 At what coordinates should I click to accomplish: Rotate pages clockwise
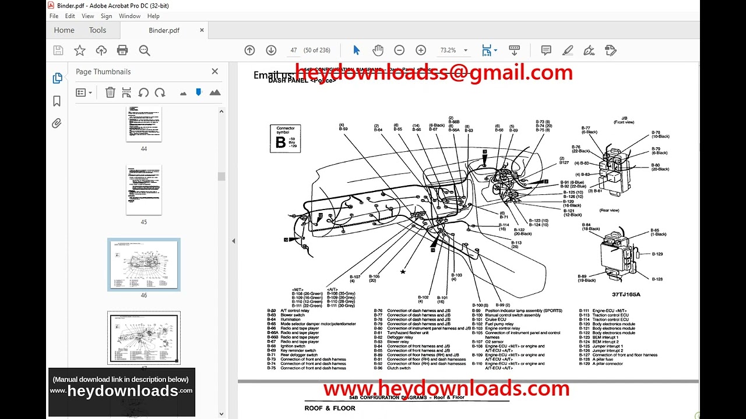click(x=160, y=93)
